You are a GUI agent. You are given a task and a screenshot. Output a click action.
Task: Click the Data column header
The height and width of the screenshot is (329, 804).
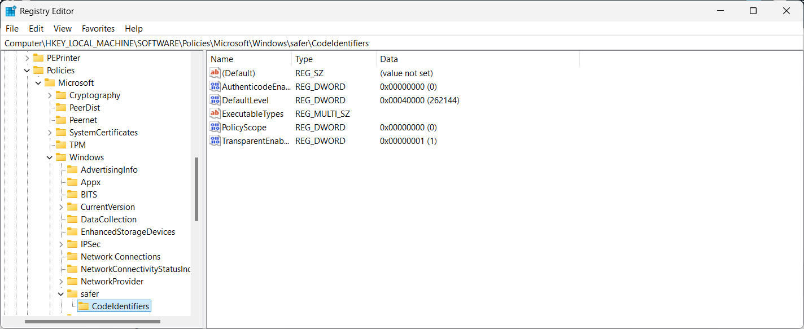click(477, 59)
